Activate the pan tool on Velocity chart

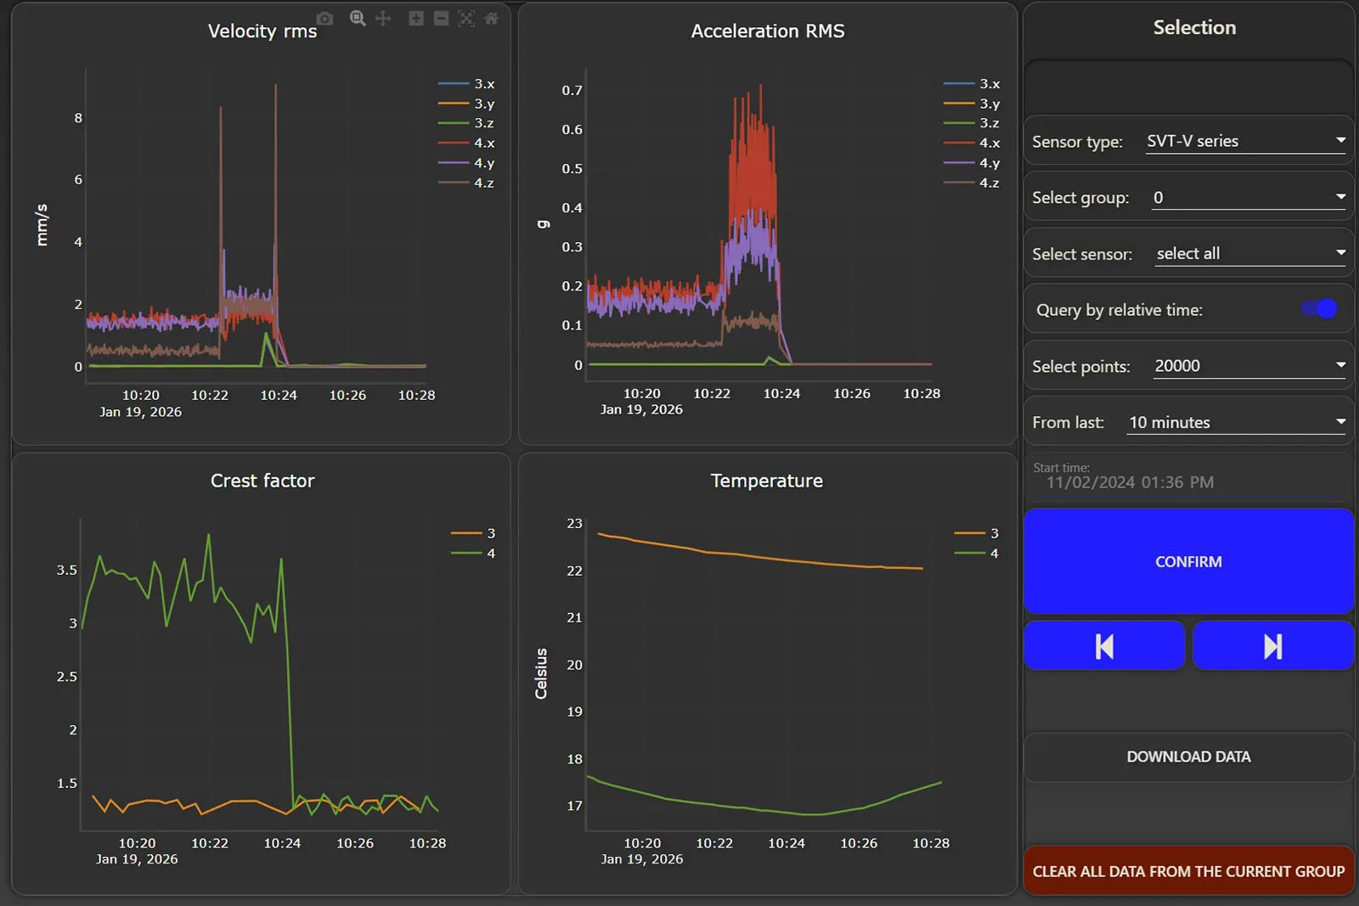coord(383,19)
